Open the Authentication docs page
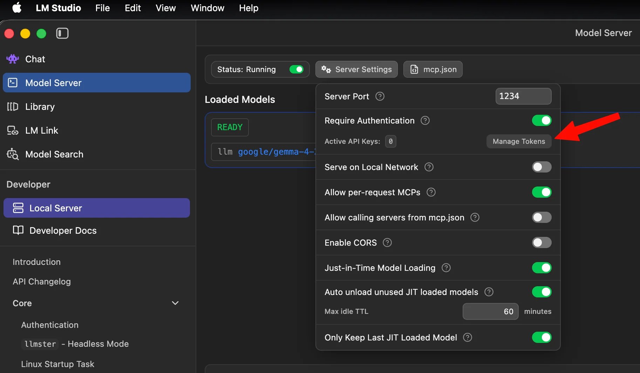 click(x=50, y=325)
